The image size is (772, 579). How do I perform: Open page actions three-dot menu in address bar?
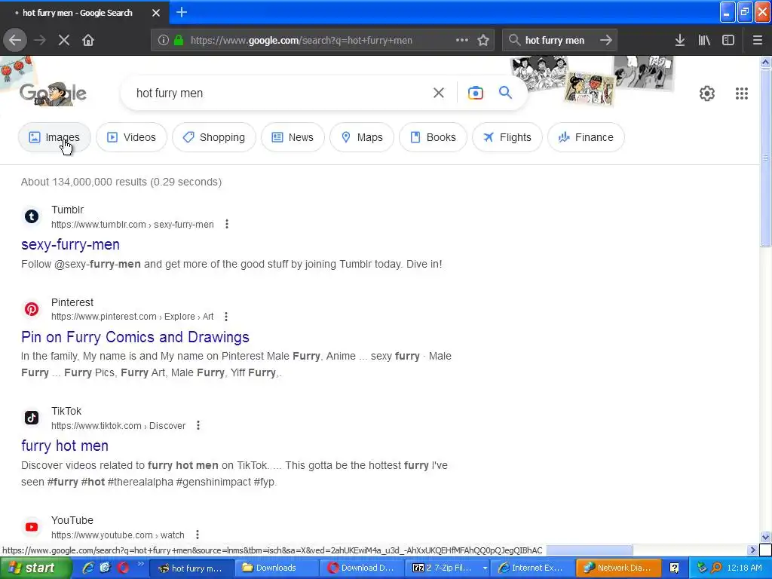[462, 40]
